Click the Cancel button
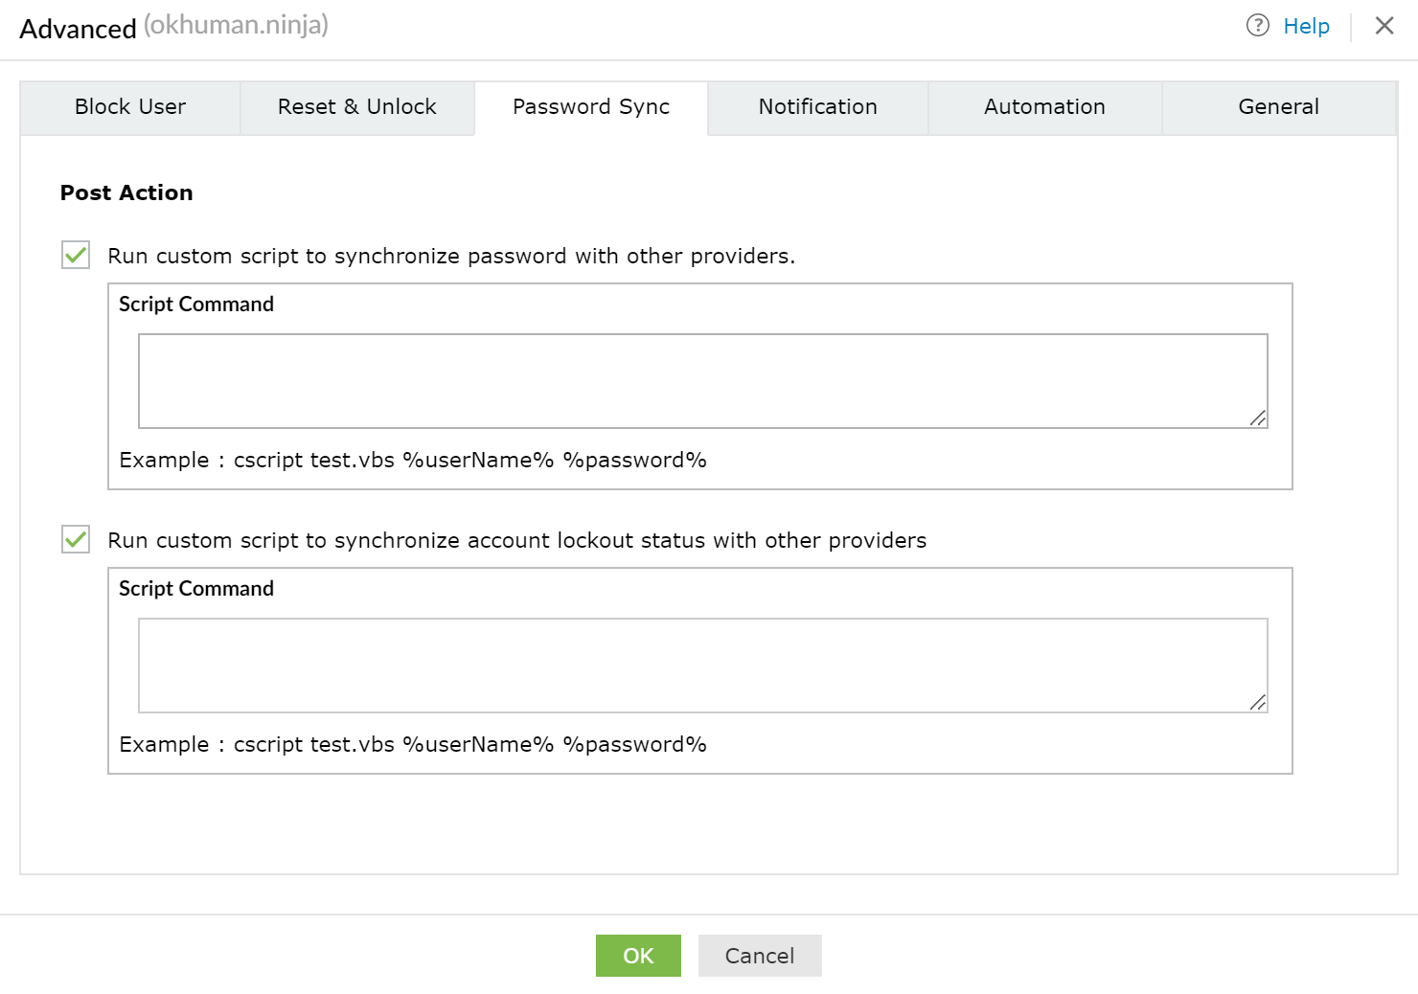Screen dimensions: 1418x994 [760, 956]
